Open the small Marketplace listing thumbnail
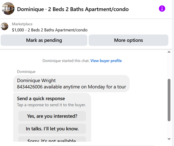Image resolution: width=174 pixels, height=146 pixels. pos(5,26)
